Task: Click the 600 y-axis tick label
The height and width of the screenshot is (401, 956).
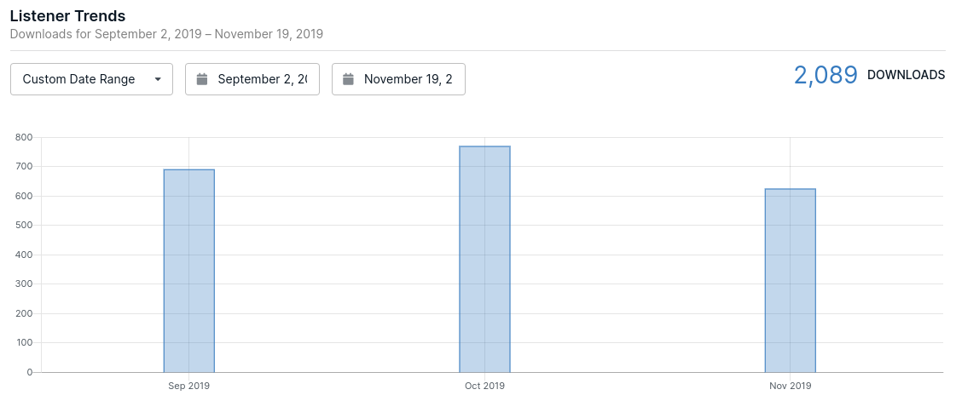Action: point(24,196)
